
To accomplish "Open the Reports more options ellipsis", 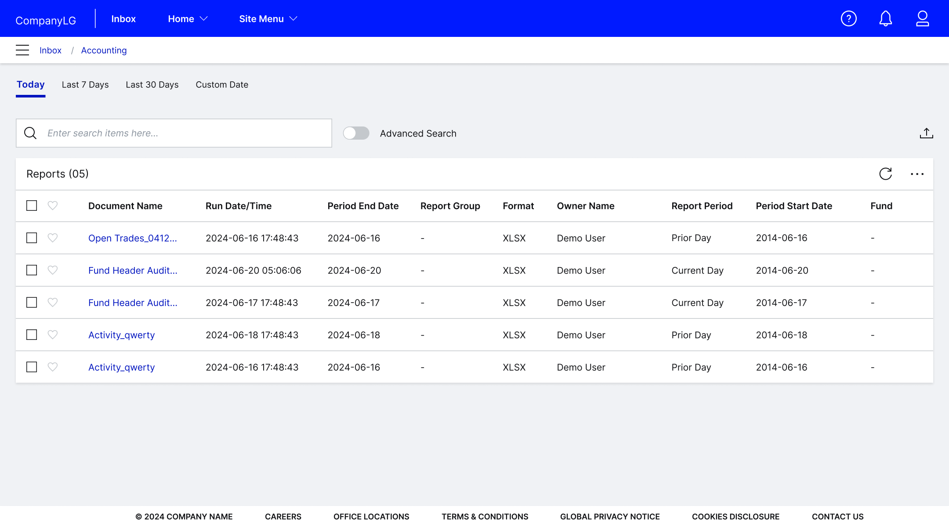I will (917, 174).
